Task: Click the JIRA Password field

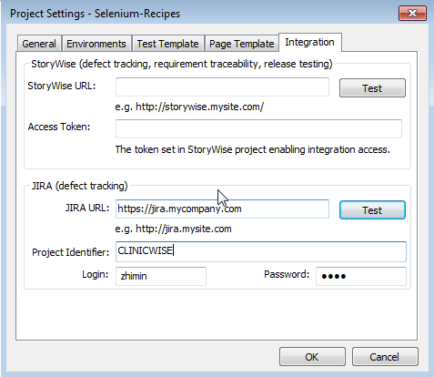Action: 361,276
